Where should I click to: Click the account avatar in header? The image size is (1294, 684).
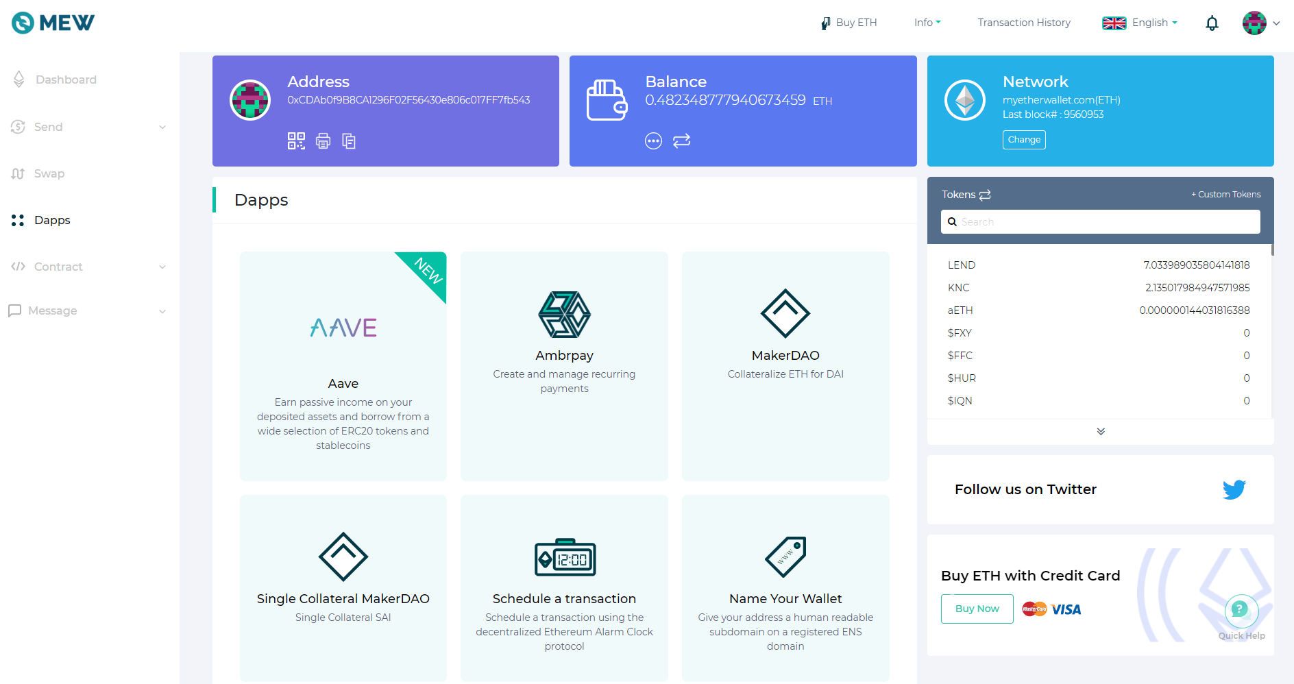click(1254, 23)
